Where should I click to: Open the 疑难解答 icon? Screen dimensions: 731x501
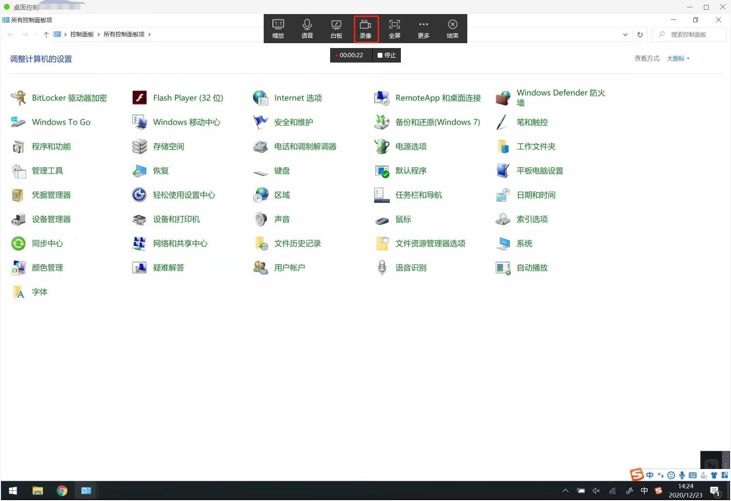point(140,268)
